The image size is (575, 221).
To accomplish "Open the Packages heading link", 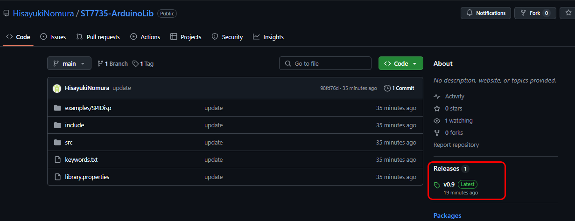I will point(447,215).
